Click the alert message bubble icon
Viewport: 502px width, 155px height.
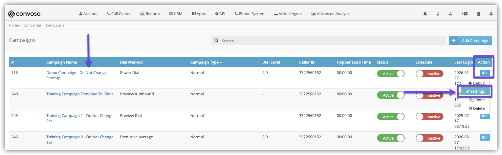[x=464, y=14]
